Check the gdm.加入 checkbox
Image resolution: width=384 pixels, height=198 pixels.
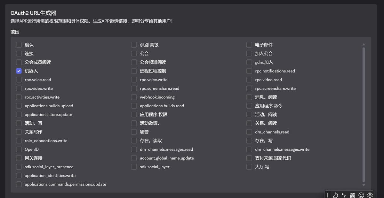click(249, 62)
